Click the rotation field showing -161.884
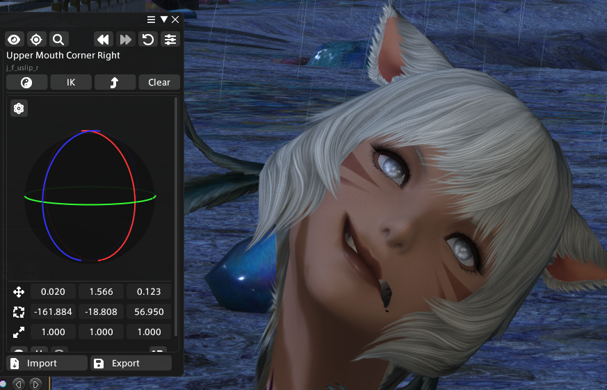 point(53,312)
